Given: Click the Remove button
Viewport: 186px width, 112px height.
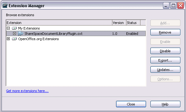Looking at the screenshot, I should coord(165,32).
